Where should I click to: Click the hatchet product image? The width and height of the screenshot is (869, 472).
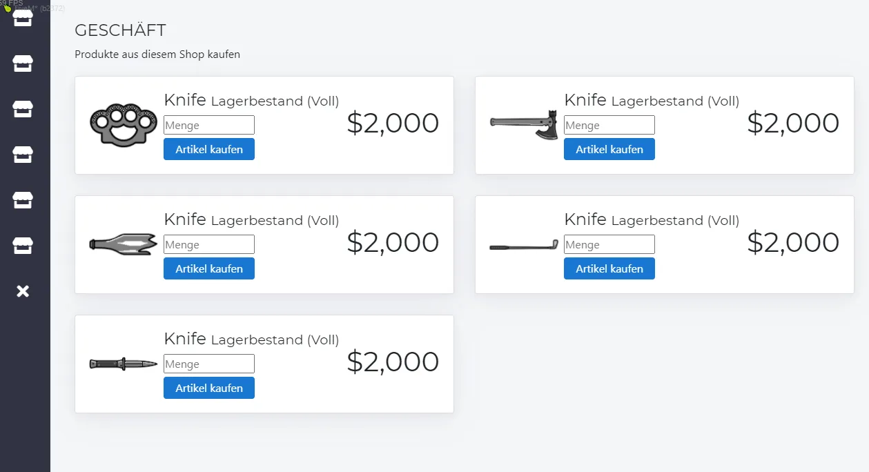[524, 124]
